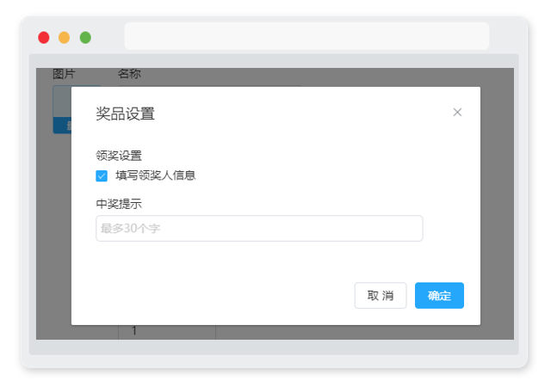Viewport: 551px width, 387px height.
Task: Click the yellow minimize dot
Action: pos(64,38)
